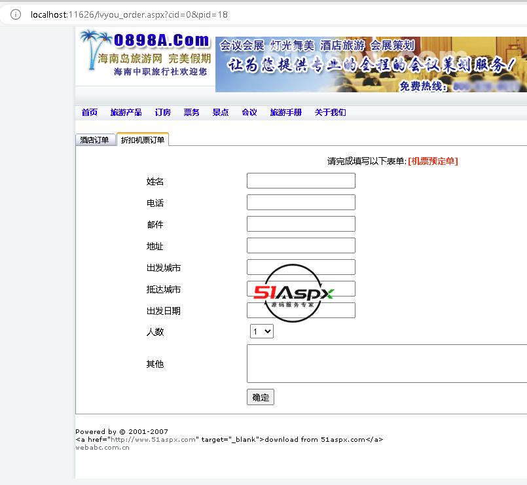
Task: Open the 关于我们 navigation link
Action: [331, 113]
